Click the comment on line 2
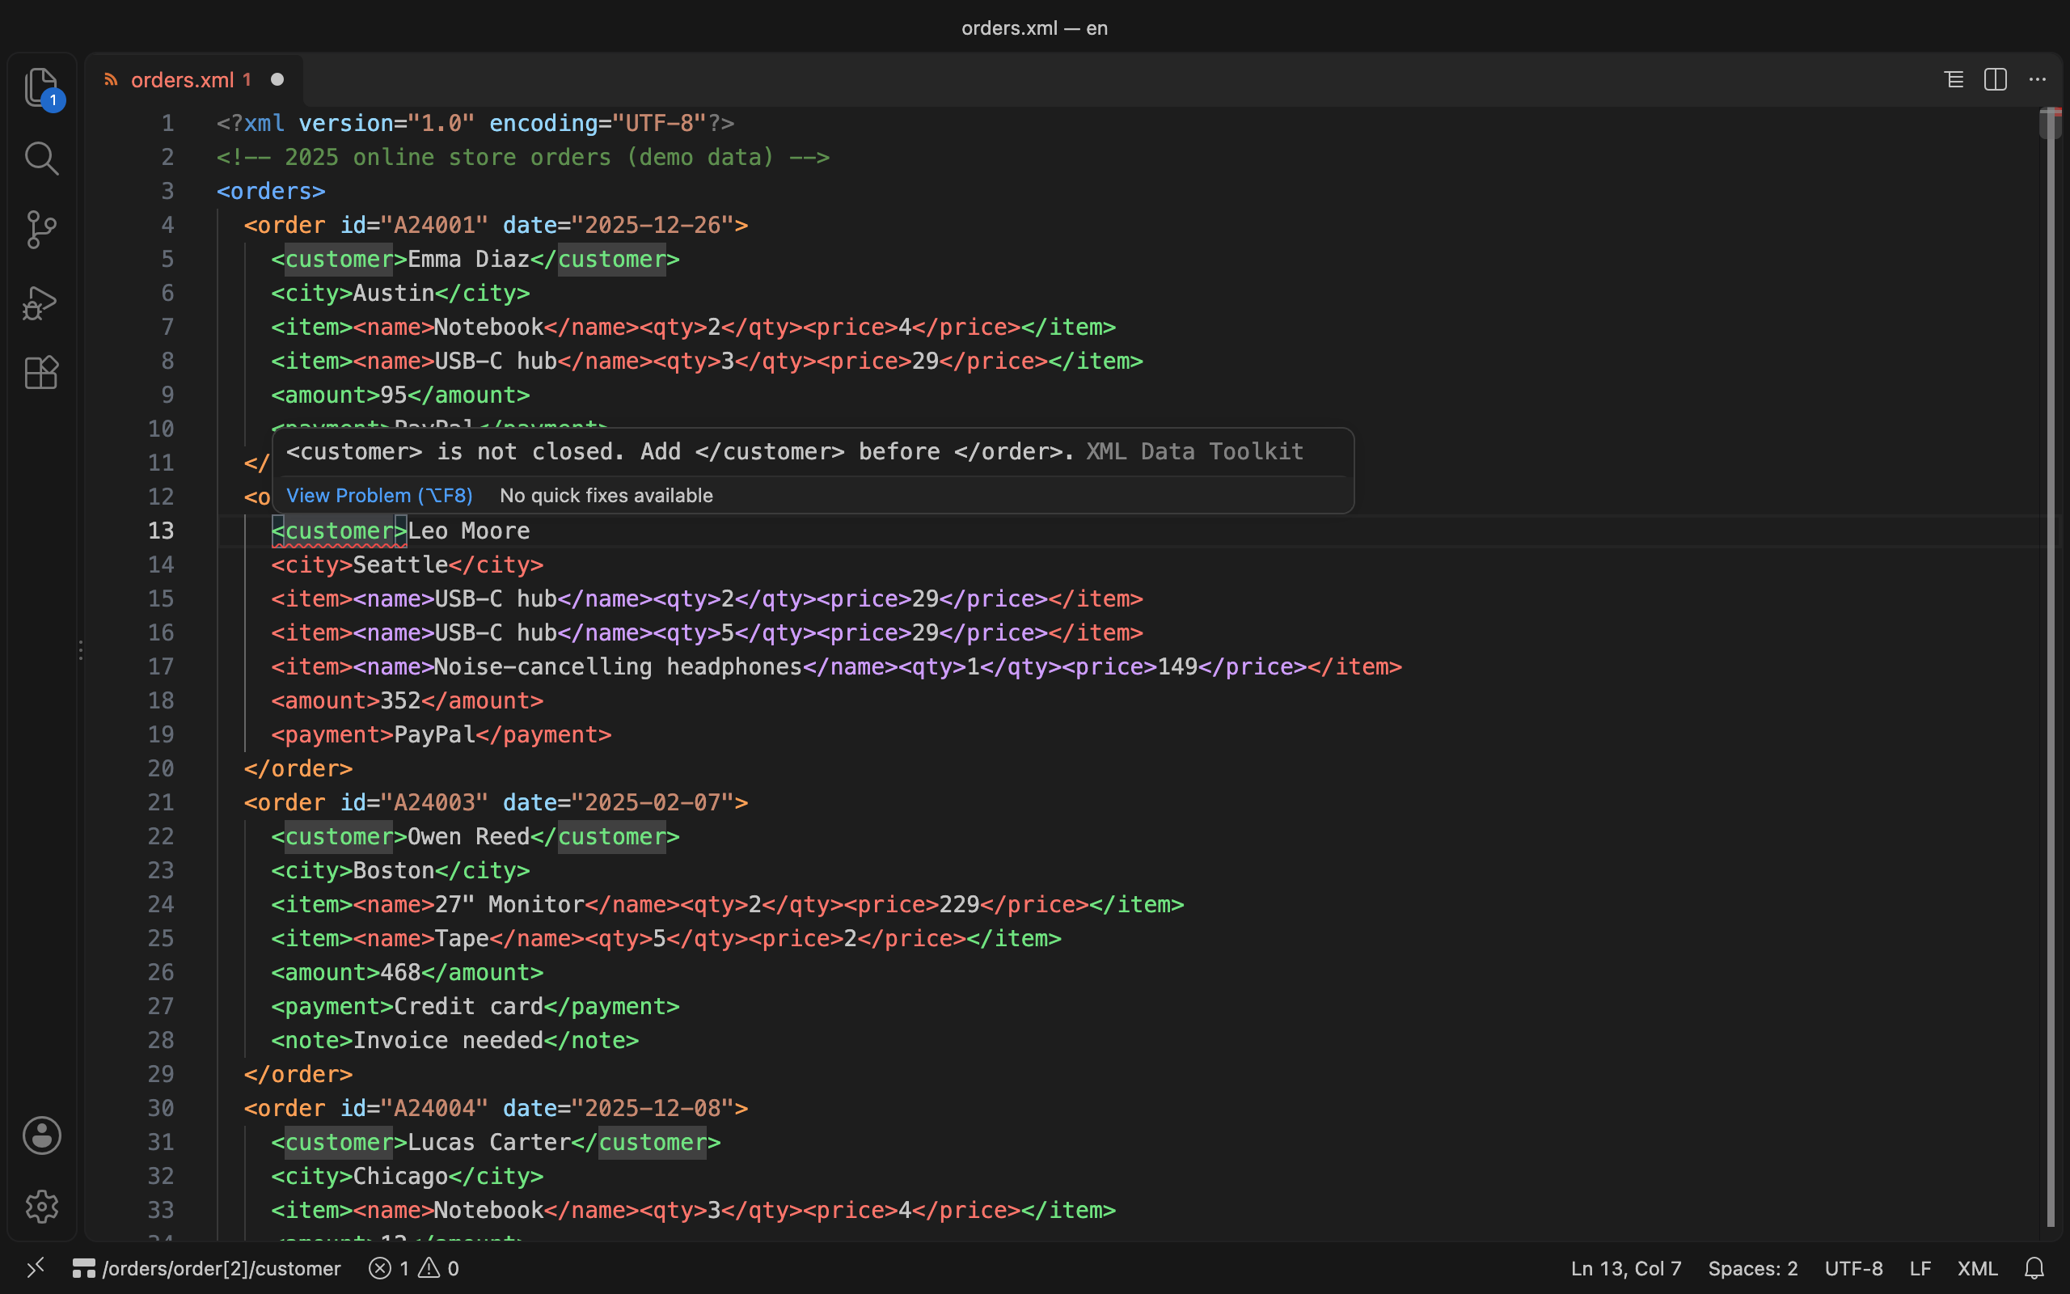Image resolution: width=2070 pixels, height=1294 pixels. click(x=523, y=158)
